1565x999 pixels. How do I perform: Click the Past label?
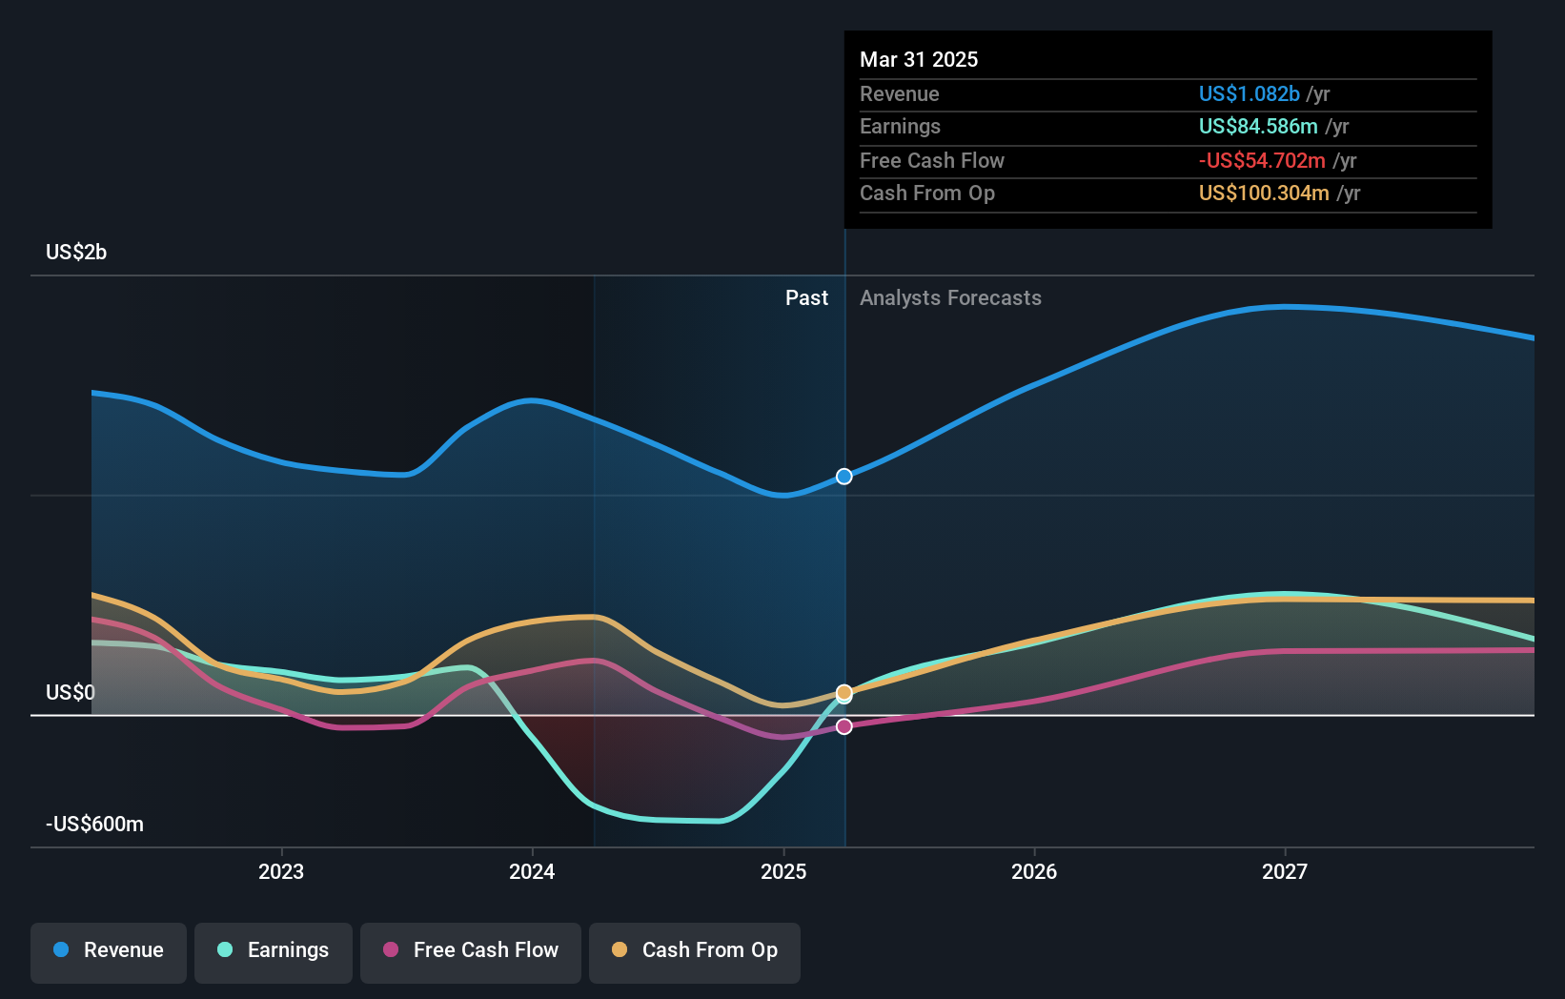[806, 298]
